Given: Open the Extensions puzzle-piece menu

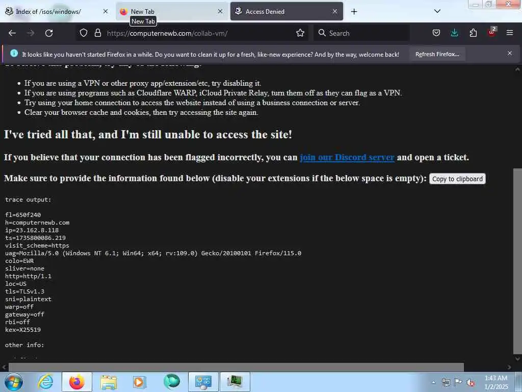Looking at the screenshot, I should [x=473, y=33].
